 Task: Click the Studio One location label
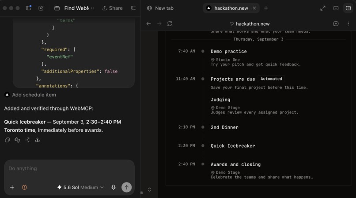225,60
